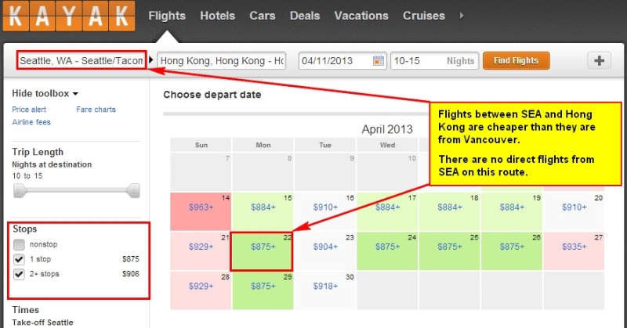Image resolution: width=627 pixels, height=328 pixels.
Task: Uncheck the 1 stop filter
Action: pyautogui.click(x=19, y=259)
